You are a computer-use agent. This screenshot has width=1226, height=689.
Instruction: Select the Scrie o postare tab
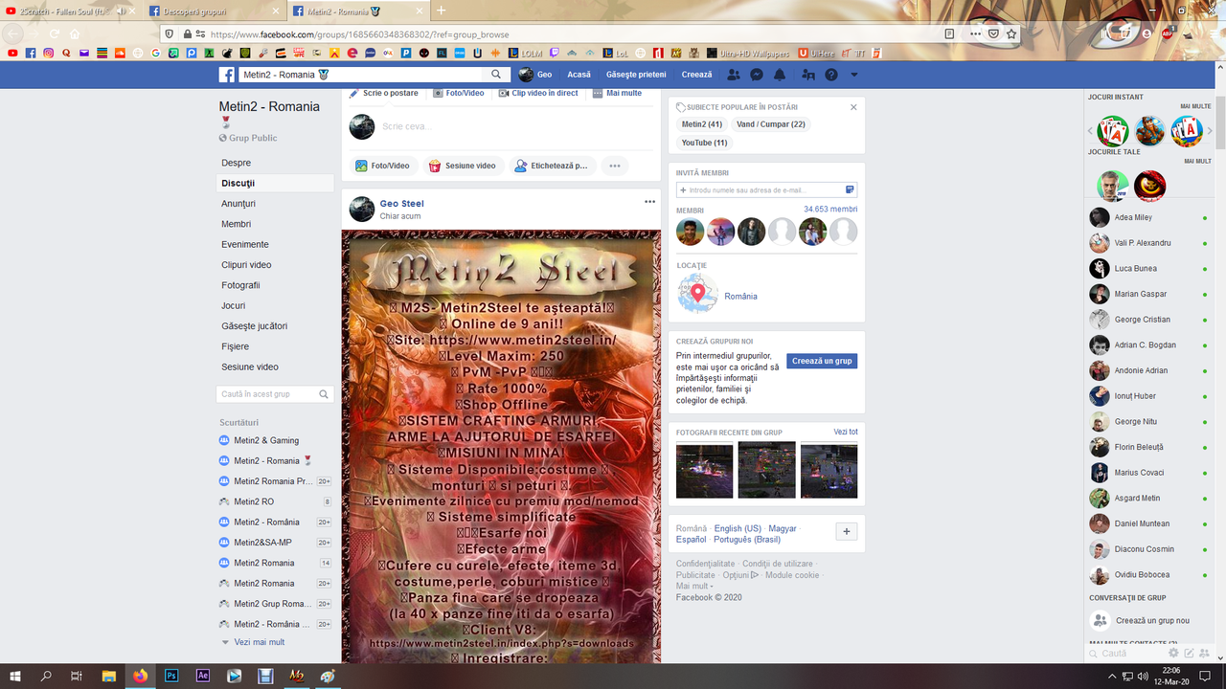pos(383,93)
